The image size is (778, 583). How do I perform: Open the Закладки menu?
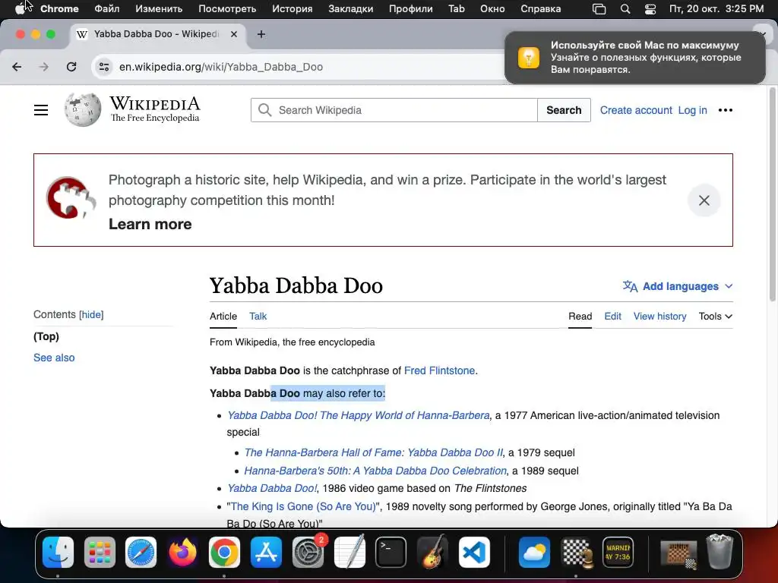pos(350,9)
